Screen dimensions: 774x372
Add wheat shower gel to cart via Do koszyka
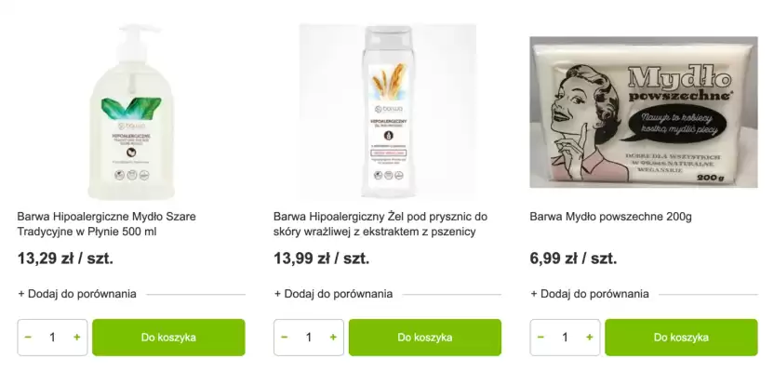[x=424, y=338]
